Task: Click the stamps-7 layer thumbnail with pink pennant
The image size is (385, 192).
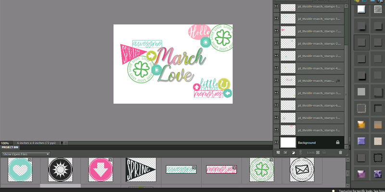Action: 288,31
